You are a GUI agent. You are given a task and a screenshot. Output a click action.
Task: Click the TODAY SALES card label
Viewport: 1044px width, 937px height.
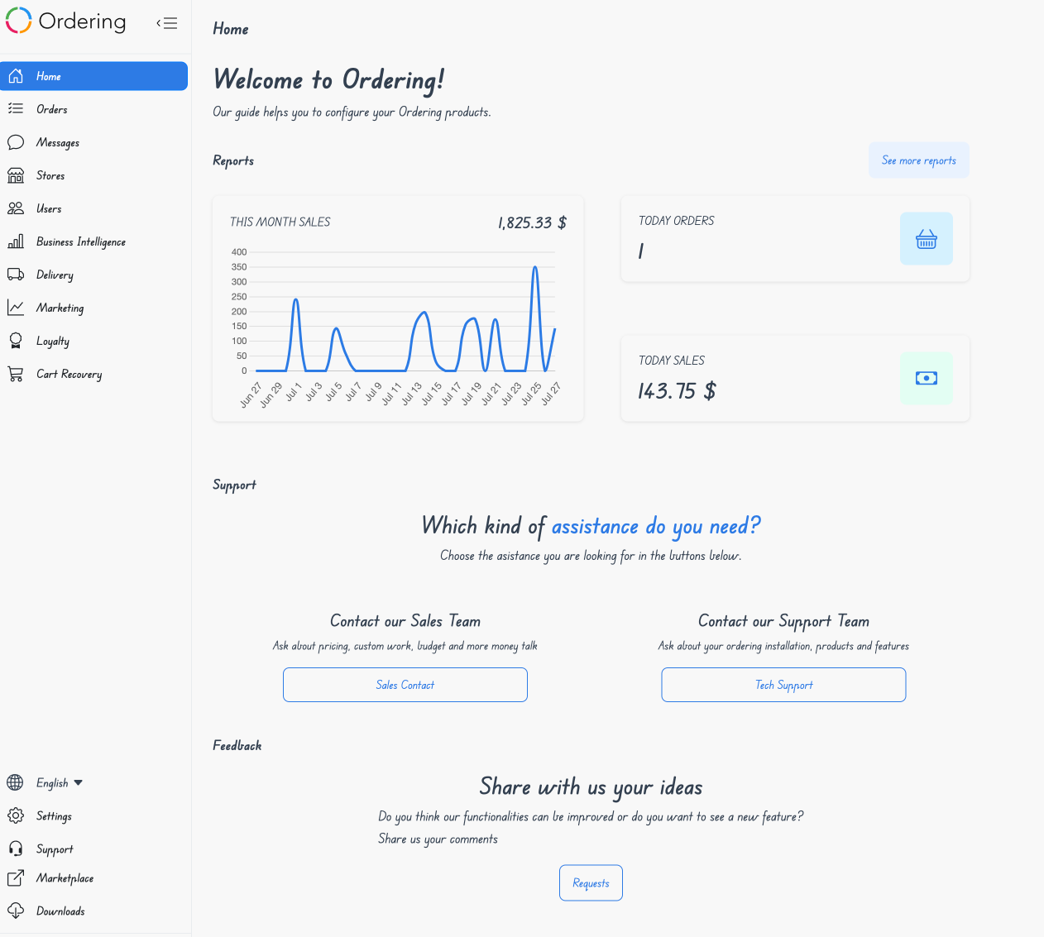click(671, 361)
